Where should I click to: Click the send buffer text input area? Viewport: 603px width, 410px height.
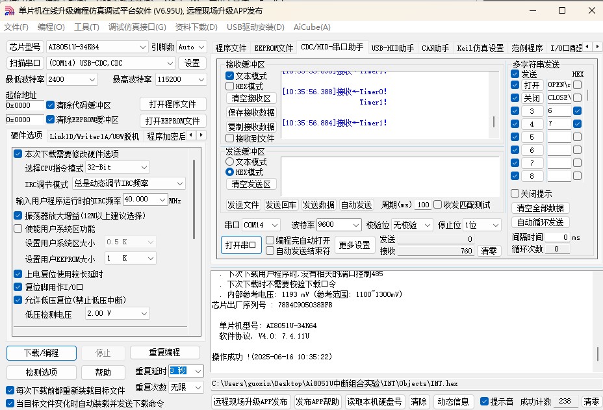pyautogui.click(x=390, y=176)
